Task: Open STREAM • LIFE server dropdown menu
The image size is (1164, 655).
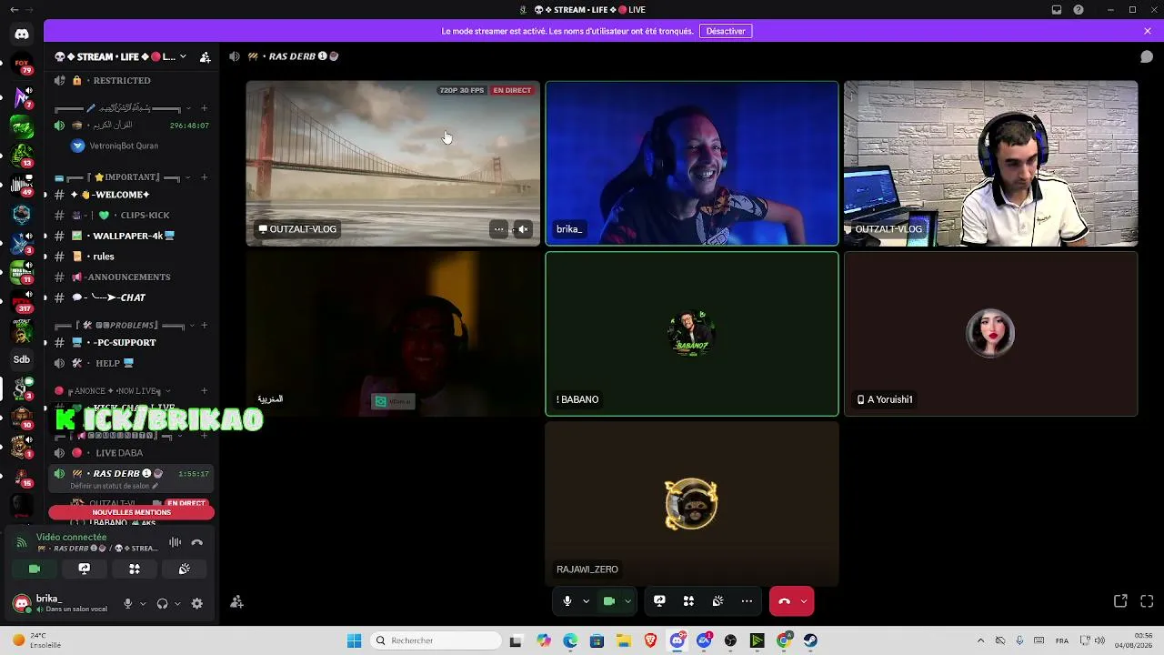Action: (x=120, y=56)
